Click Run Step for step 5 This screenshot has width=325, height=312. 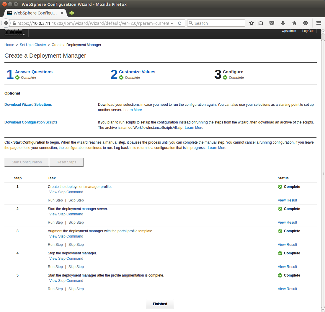(x=55, y=289)
